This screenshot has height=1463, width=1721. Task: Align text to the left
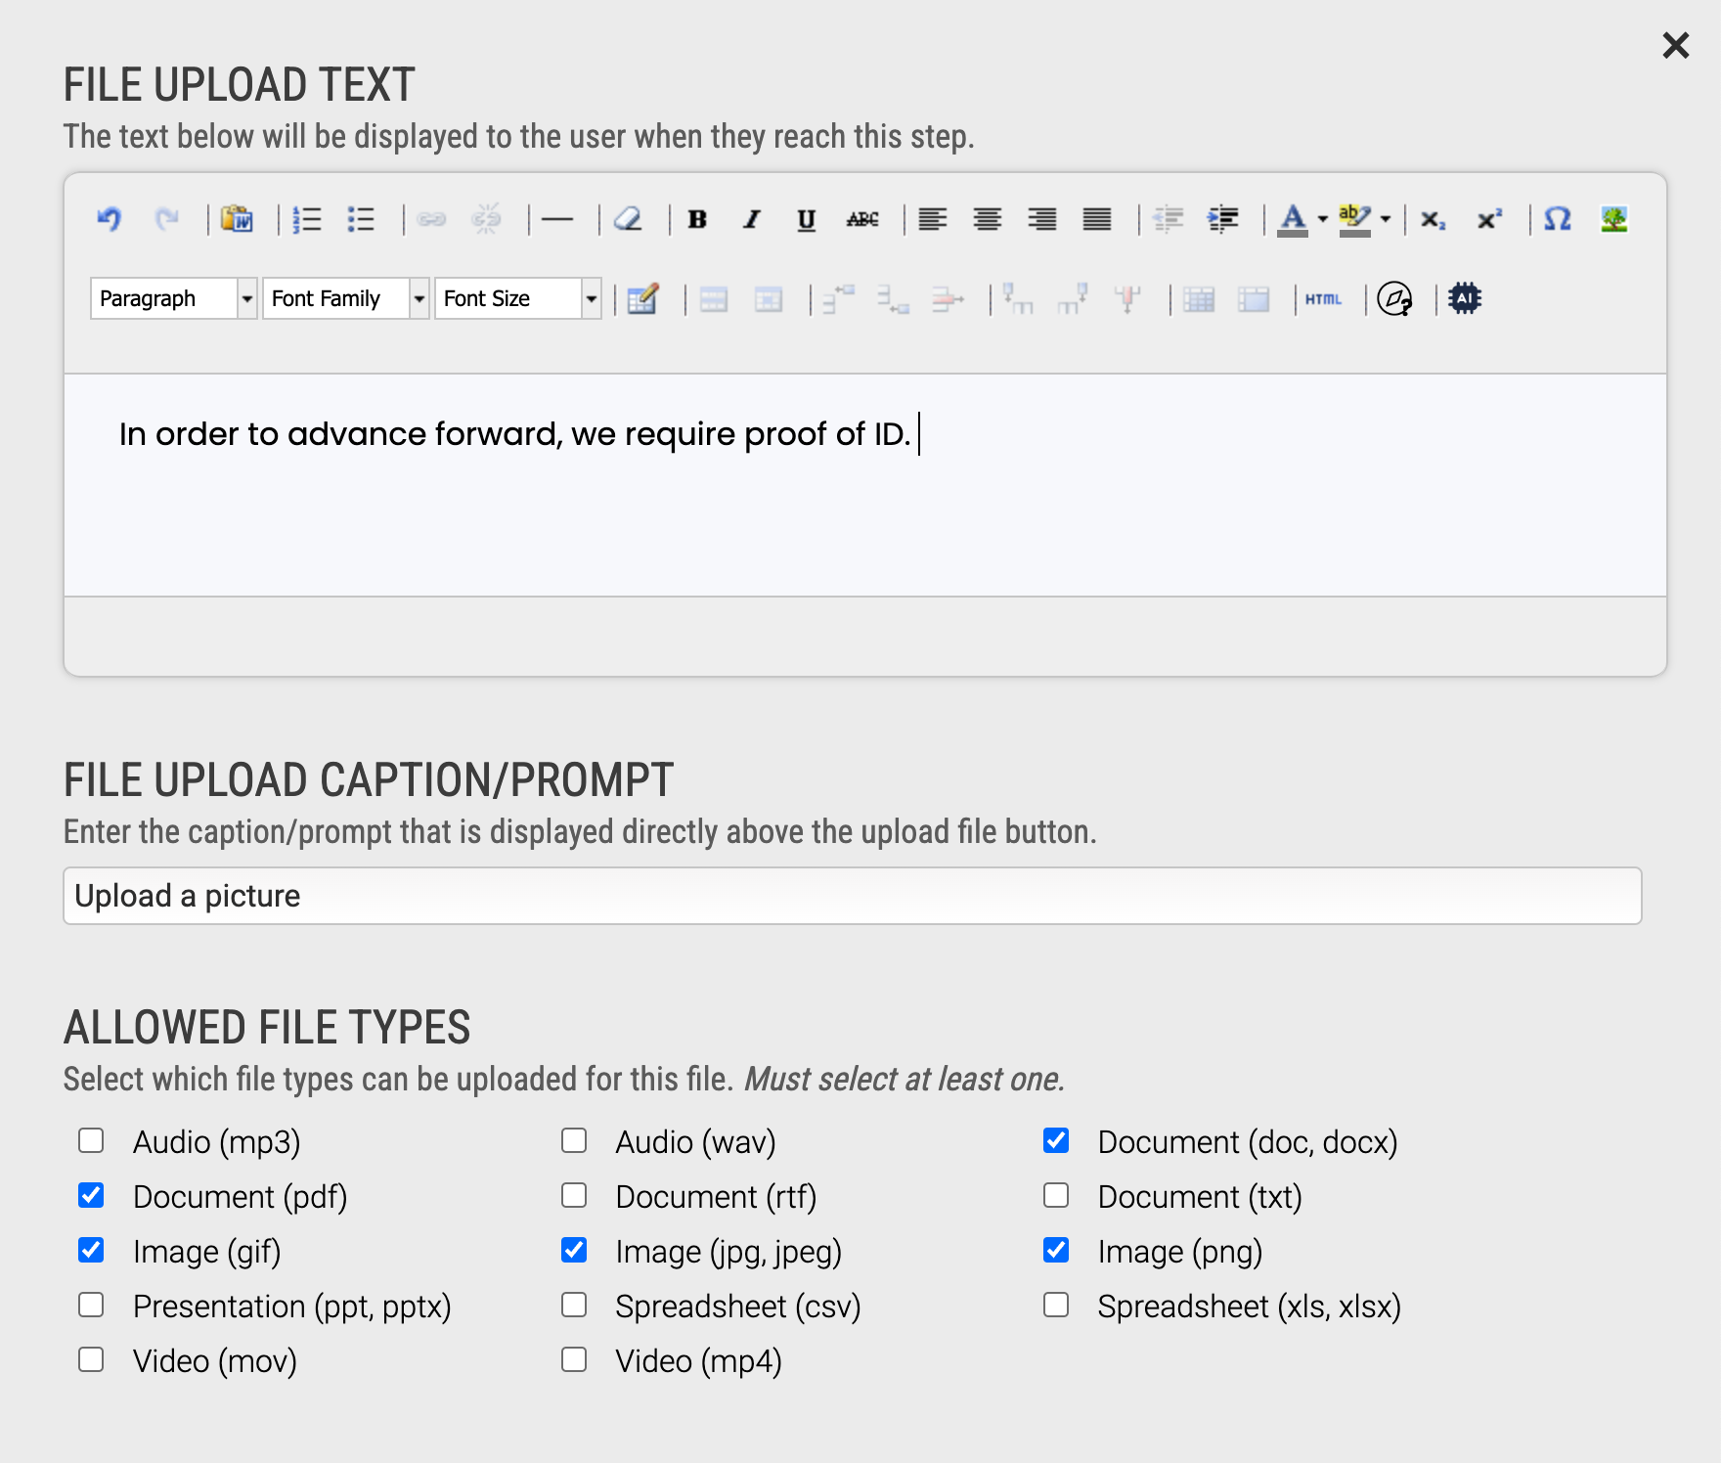point(933,219)
